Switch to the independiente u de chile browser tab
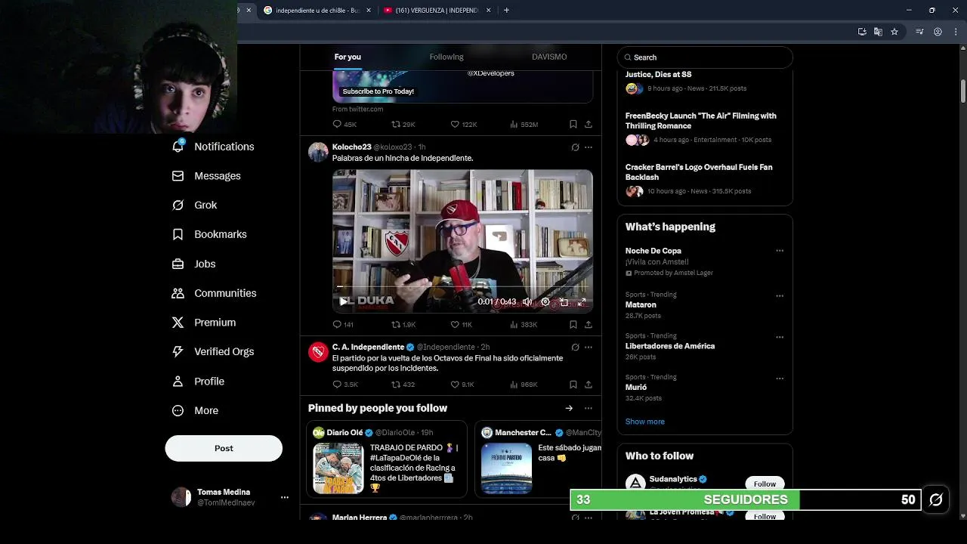The width and height of the screenshot is (967, 544). [317, 11]
